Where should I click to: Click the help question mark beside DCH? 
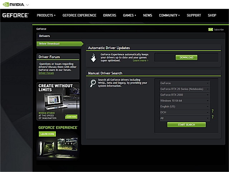pos(213,111)
